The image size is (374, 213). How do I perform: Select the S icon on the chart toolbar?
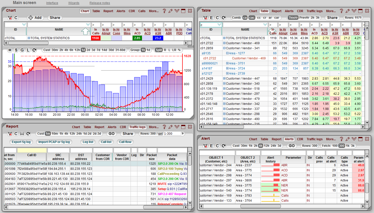click(x=16, y=50)
